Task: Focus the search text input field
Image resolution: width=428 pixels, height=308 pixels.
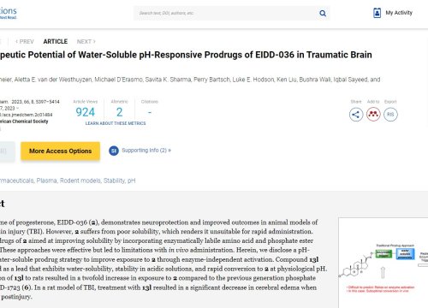Action: [227, 13]
